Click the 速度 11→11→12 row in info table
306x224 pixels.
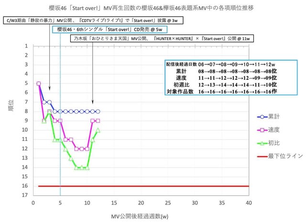coord(226,78)
